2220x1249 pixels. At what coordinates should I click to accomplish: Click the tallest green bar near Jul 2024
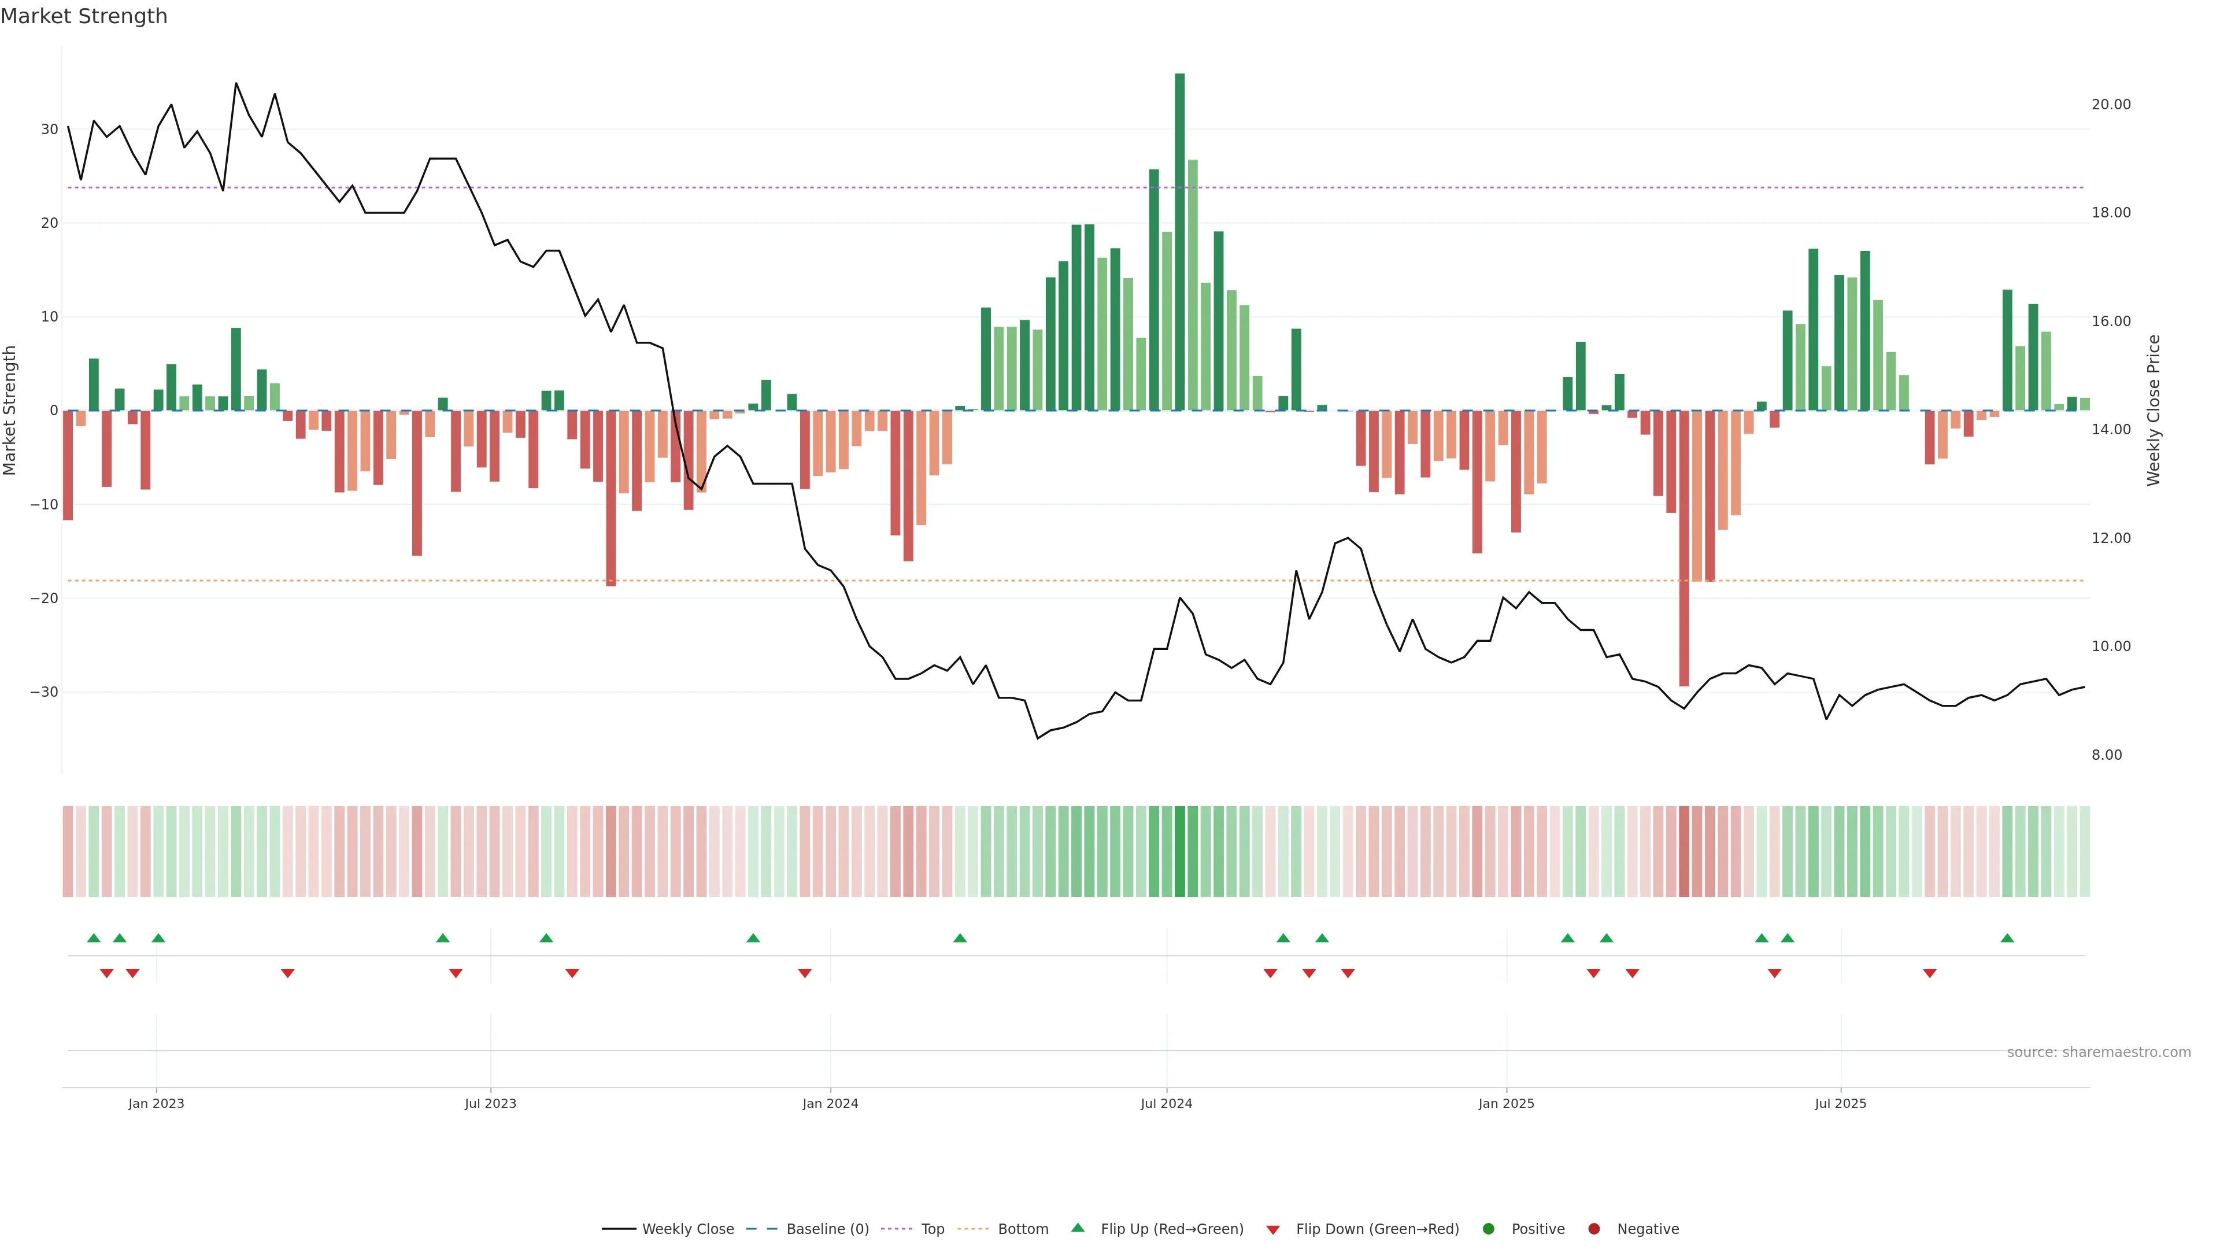[x=1180, y=241]
